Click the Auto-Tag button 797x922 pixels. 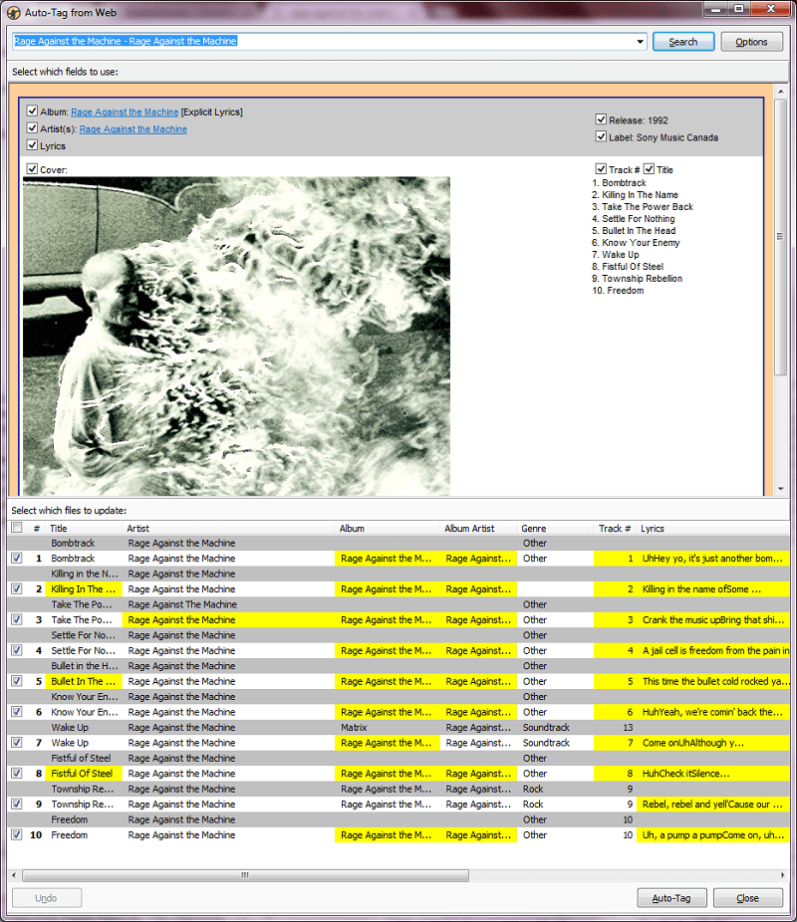671,898
